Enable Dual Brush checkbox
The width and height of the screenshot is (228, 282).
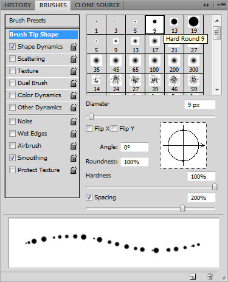pos(12,83)
